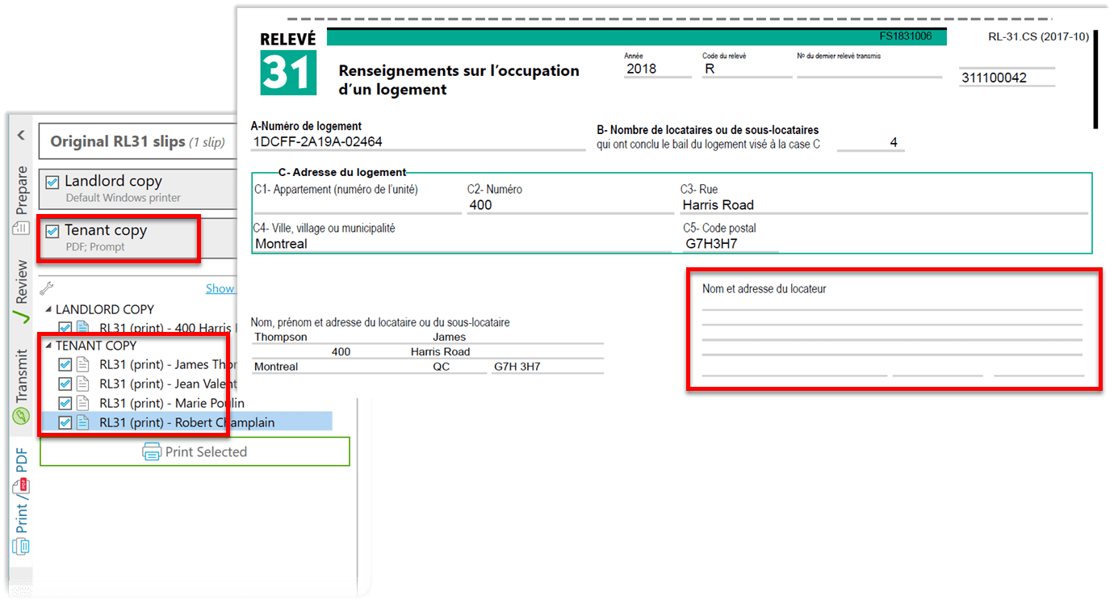Viewport: 1114px width, 600px height.
Task: Toggle the Landlord copy checkbox
Action: click(x=52, y=182)
